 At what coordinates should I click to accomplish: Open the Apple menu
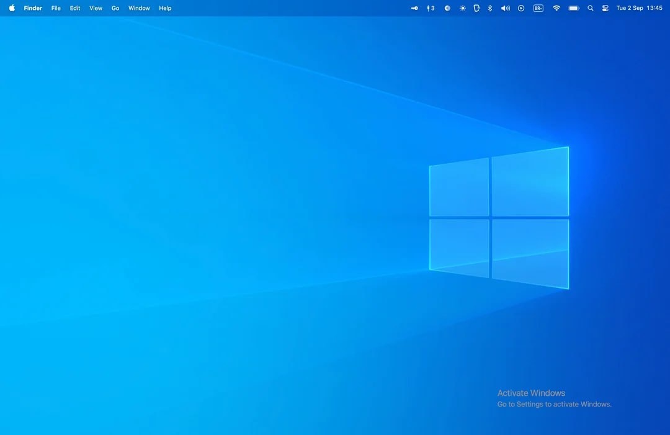click(12, 8)
